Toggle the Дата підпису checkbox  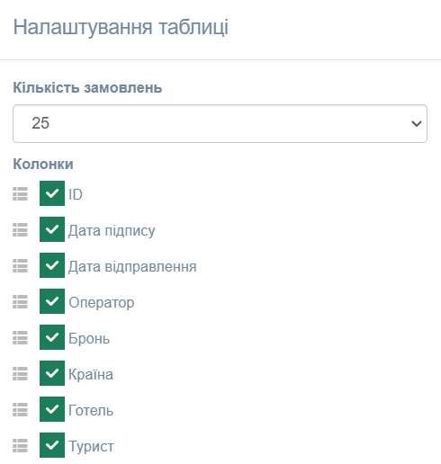[x=52, y=229]
